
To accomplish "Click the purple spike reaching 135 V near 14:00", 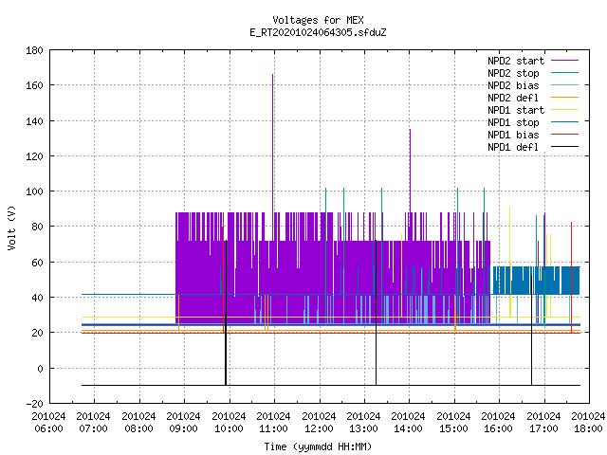I will [410, 171].
